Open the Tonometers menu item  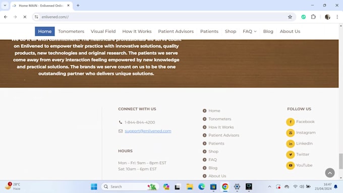(71, 31)
